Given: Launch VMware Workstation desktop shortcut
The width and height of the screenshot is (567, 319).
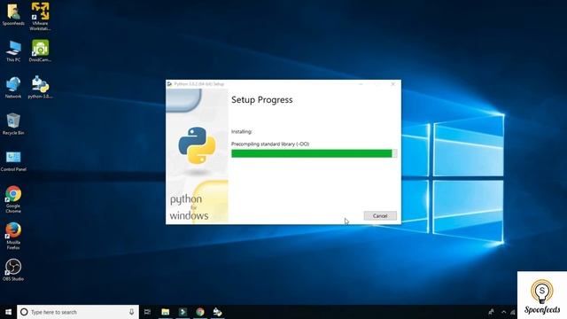Looking at the screenshot, I should (40, 16).
